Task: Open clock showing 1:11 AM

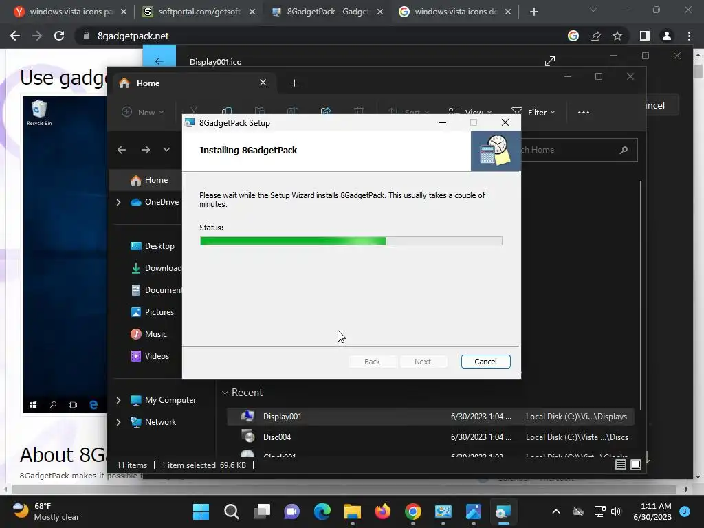Action: (652, 511)
